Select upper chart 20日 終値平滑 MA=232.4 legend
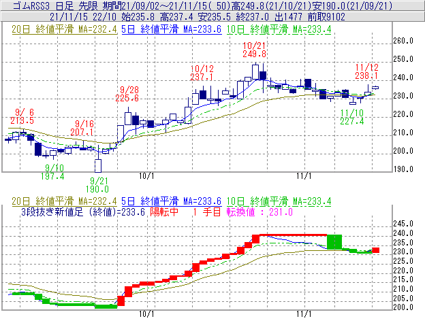This screenshot has height=323, width=425. pyautogui.click(x=64, y=29)
